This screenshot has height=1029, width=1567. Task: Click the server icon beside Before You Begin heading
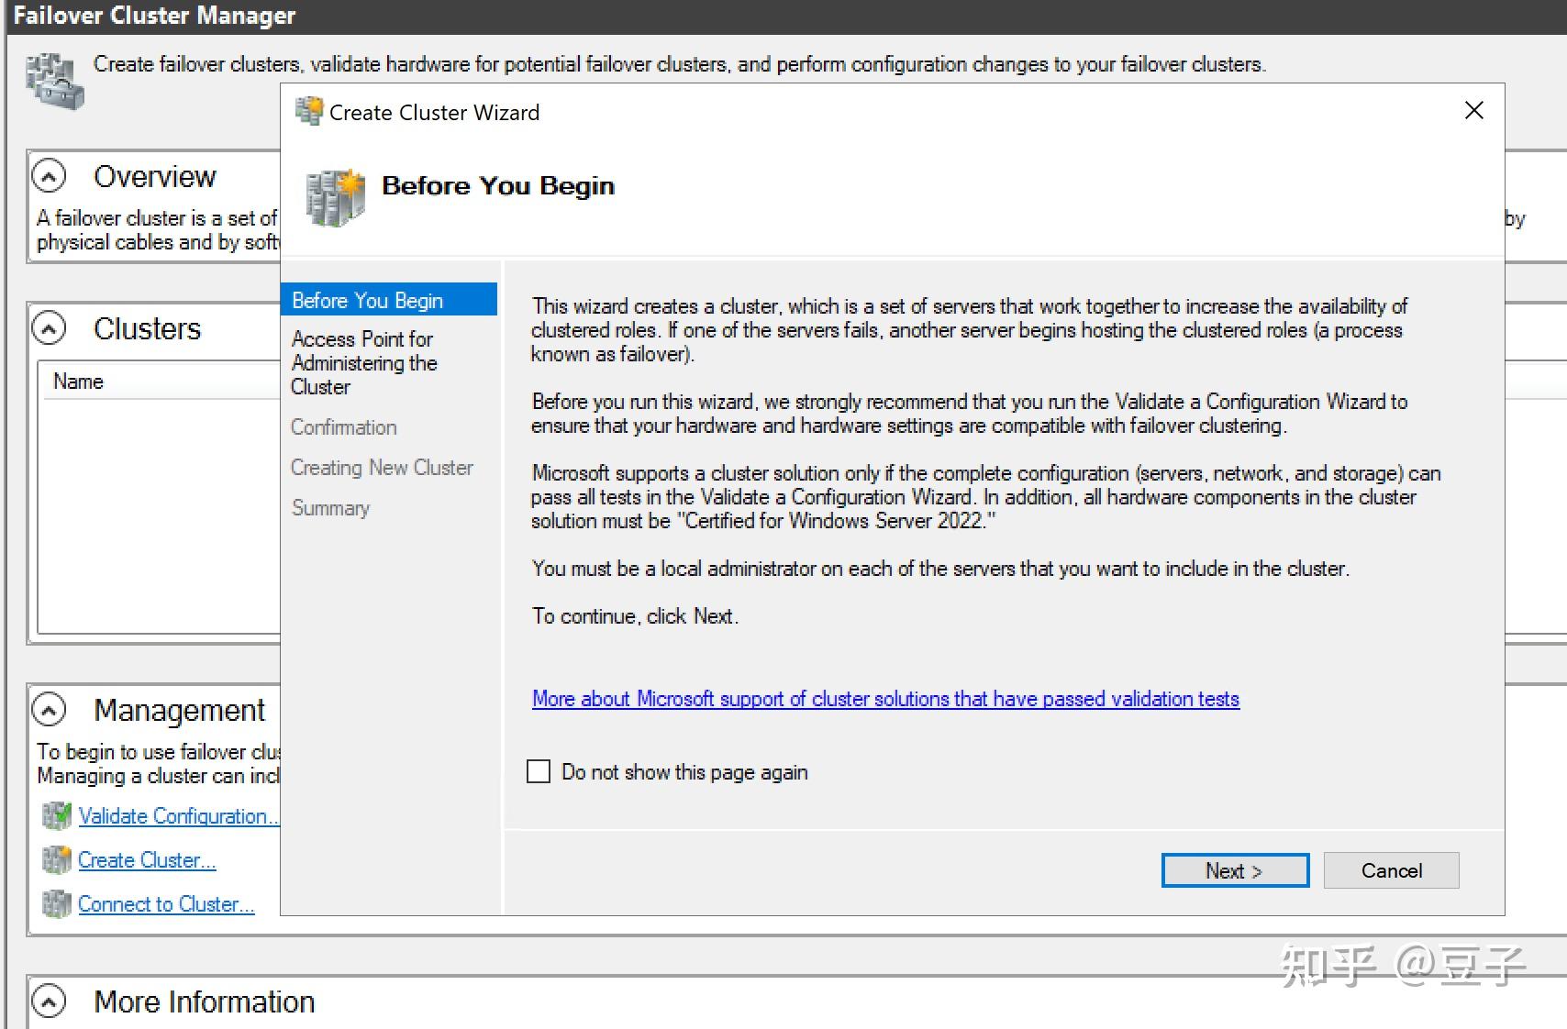click(x=334, y=197)
